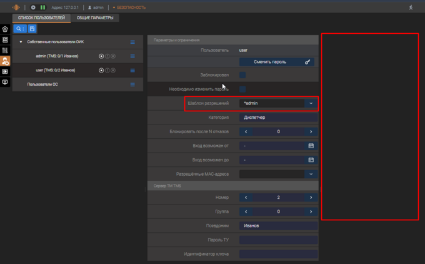
Task: Click the green pause icon in top bar
Action: tap(42, 8)
